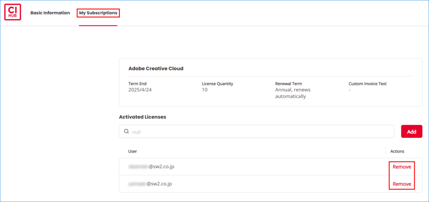Open the Basic Information tab
Screen dimensions: 429x202
tap(50, 13)
